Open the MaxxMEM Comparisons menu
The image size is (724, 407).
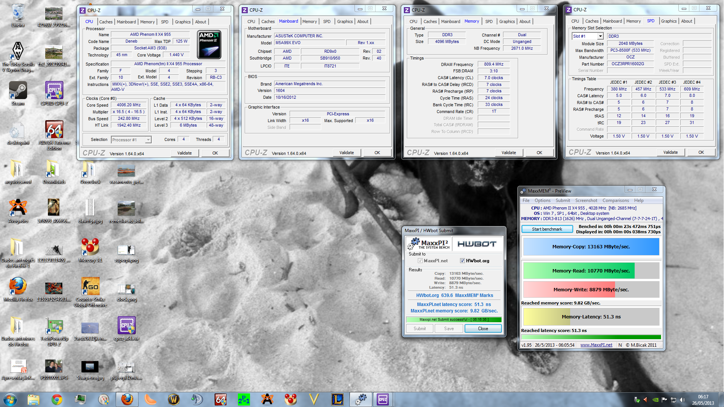tap(615, 200)
